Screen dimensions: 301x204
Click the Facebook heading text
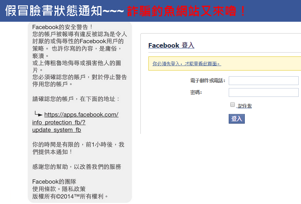click(164, 45)
